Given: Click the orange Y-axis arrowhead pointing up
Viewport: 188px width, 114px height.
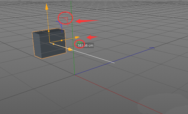Looking at the screenshot, I should pyautogui.click(x=47, y=7).
